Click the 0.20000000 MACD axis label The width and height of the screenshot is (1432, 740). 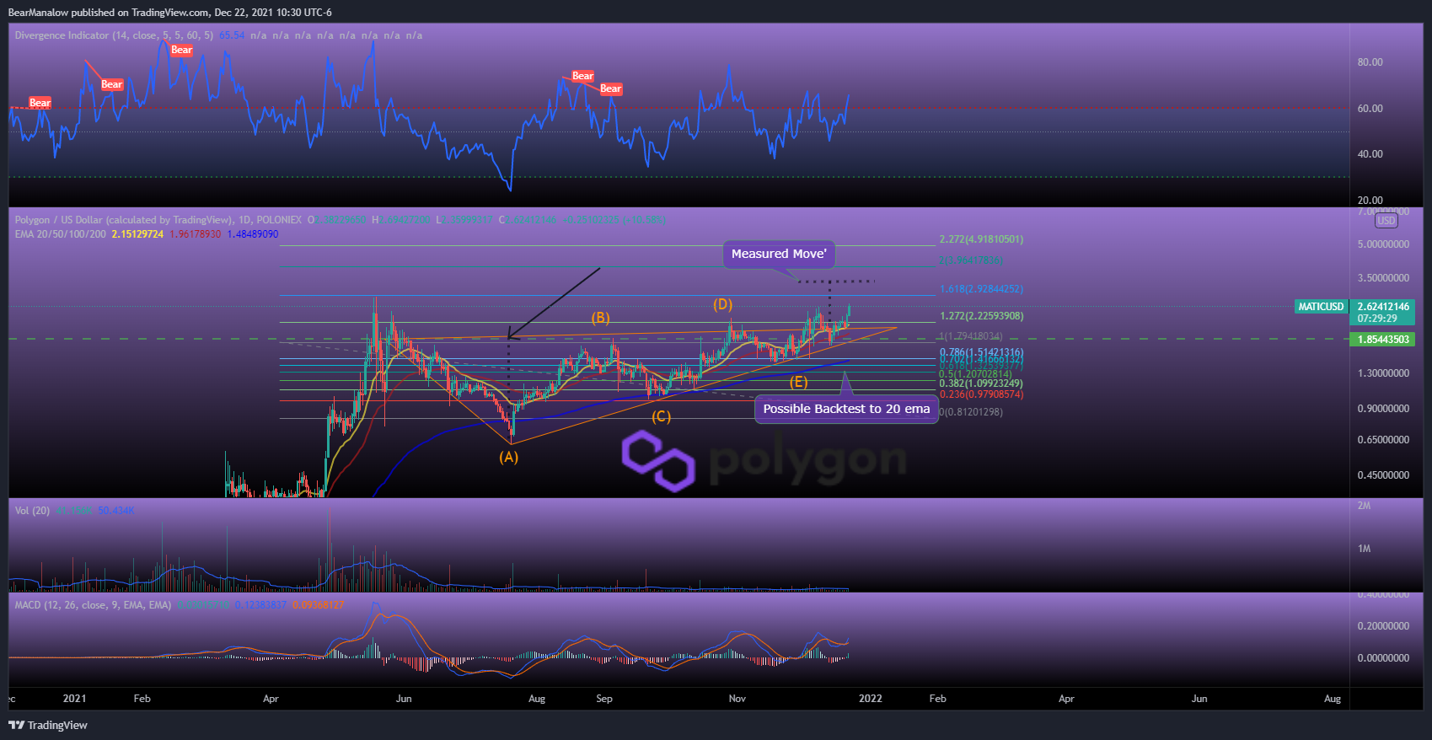pyautogui.click(x=1383, y=626)
